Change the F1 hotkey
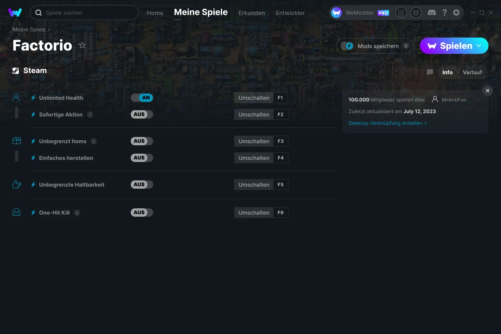 pyautogui.click(x=281, y=98)
